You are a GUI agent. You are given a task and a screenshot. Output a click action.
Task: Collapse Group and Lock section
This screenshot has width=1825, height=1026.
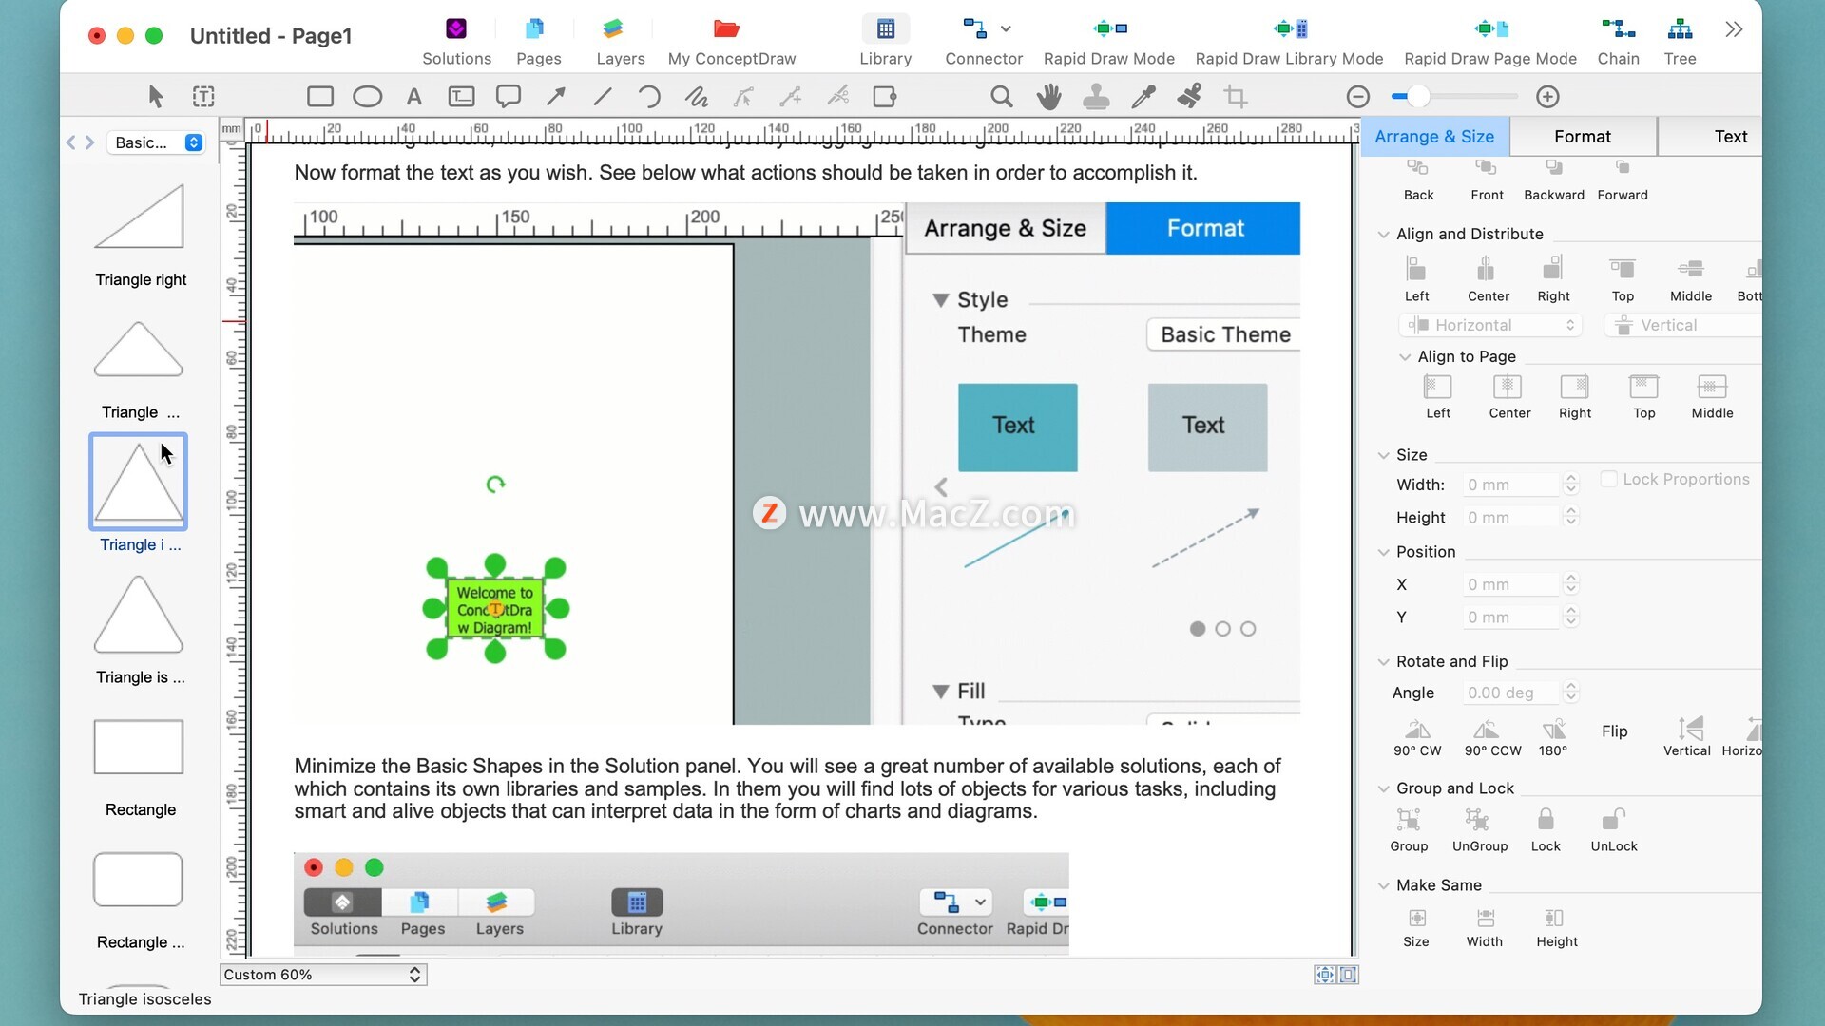[x=1383, y=788]
